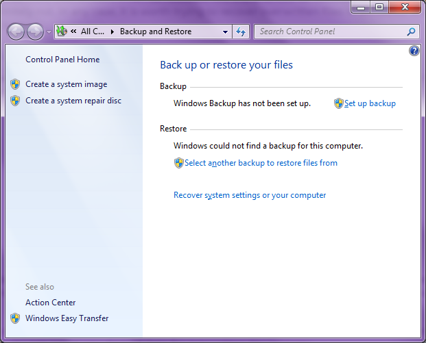This screenshot has height=343, width=426.
Task: Click shield icon beside 'Create a system repair disc'
Action: [15, 101]
